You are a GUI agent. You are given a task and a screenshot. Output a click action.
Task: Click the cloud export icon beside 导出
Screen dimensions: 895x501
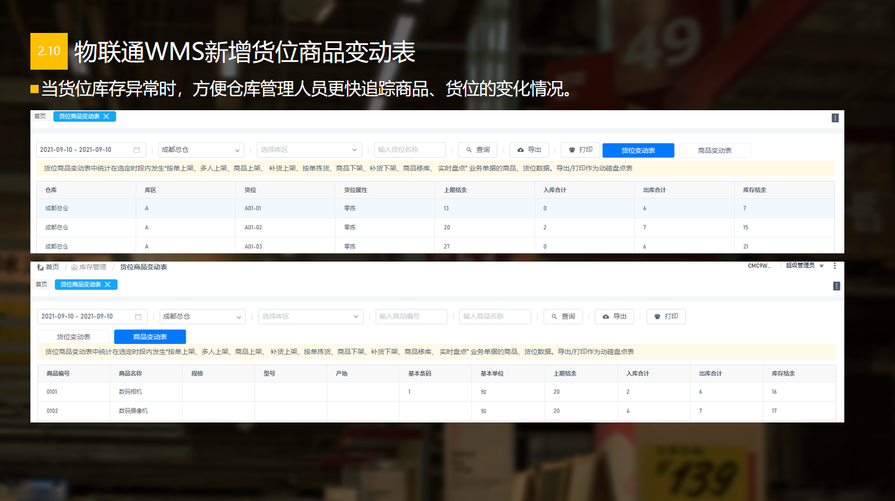click(x=520, y=149)
